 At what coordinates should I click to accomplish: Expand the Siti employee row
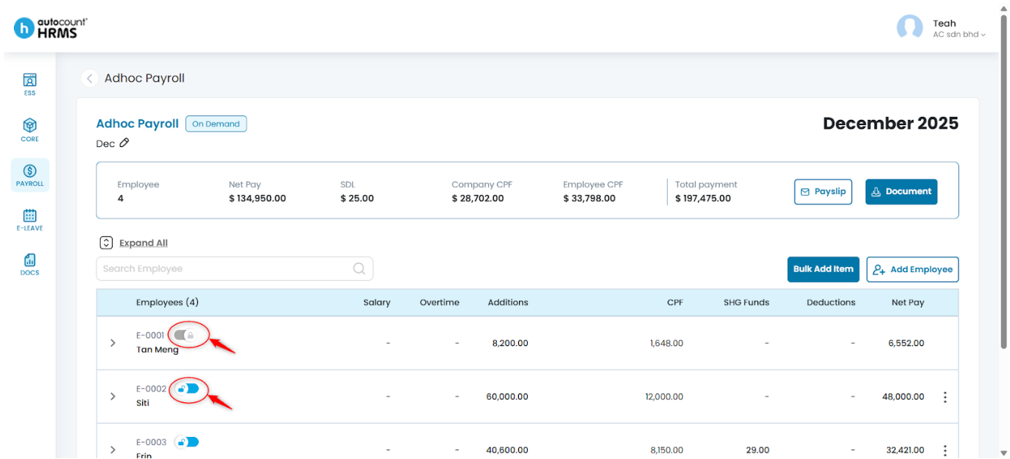click(113, 396)
